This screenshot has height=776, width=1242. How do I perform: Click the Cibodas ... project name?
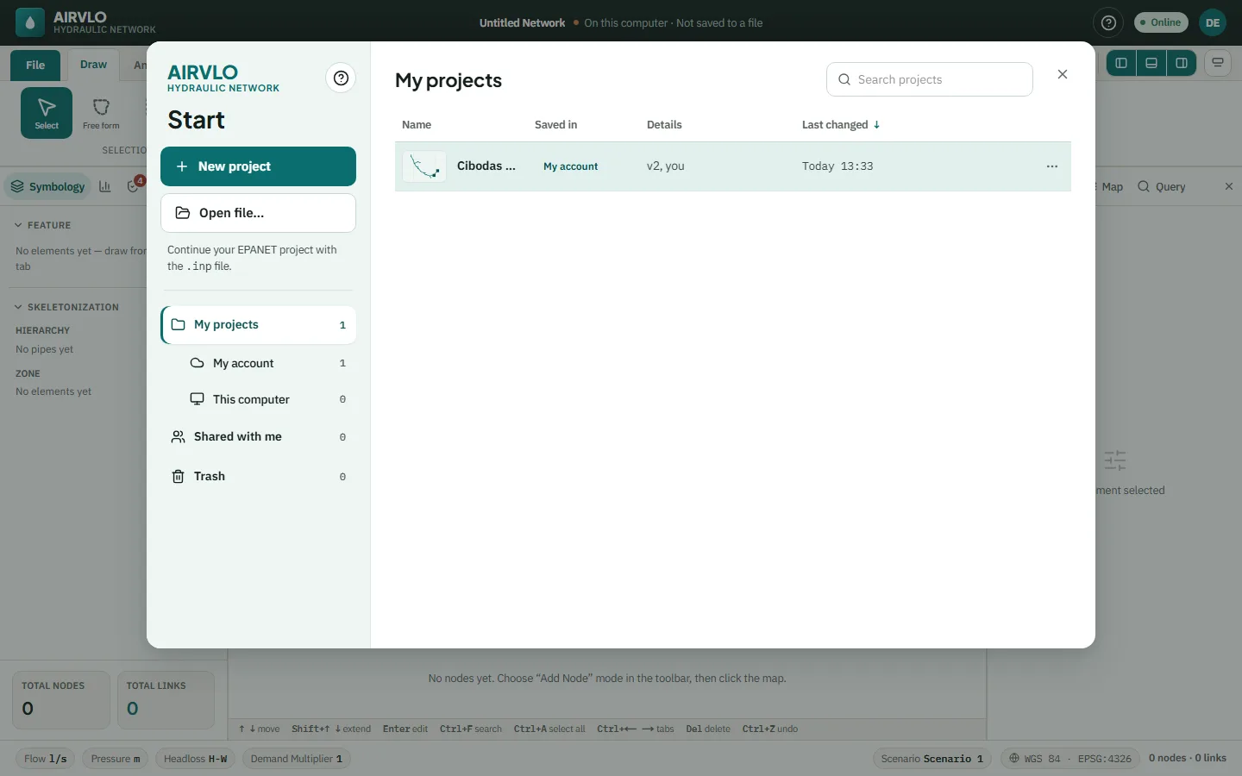tap(486, 166)
